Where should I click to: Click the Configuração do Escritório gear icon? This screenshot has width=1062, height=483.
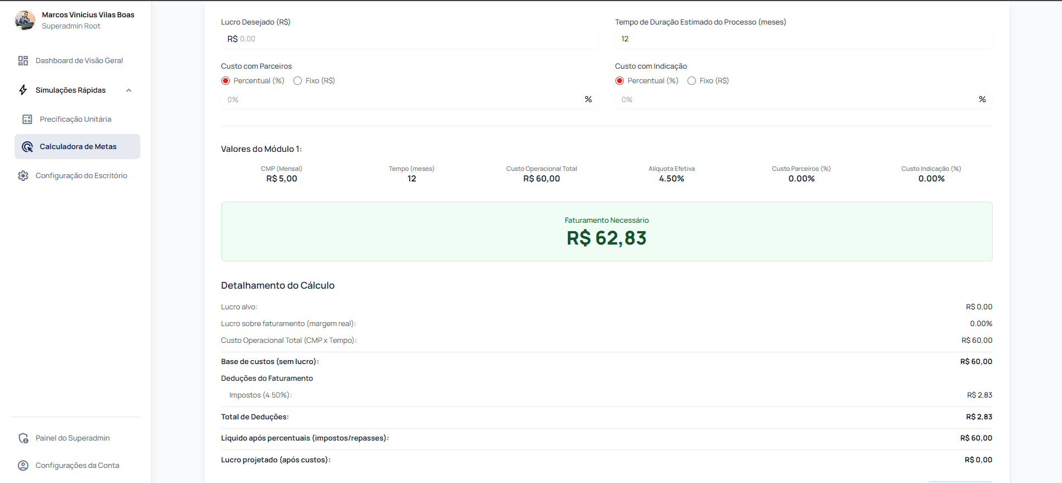click(23, 176)
